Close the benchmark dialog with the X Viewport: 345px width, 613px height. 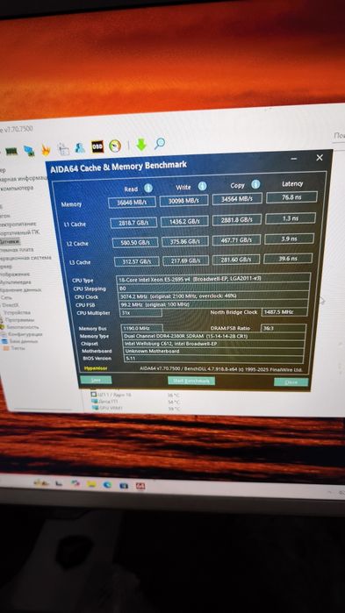pos(320,158)
